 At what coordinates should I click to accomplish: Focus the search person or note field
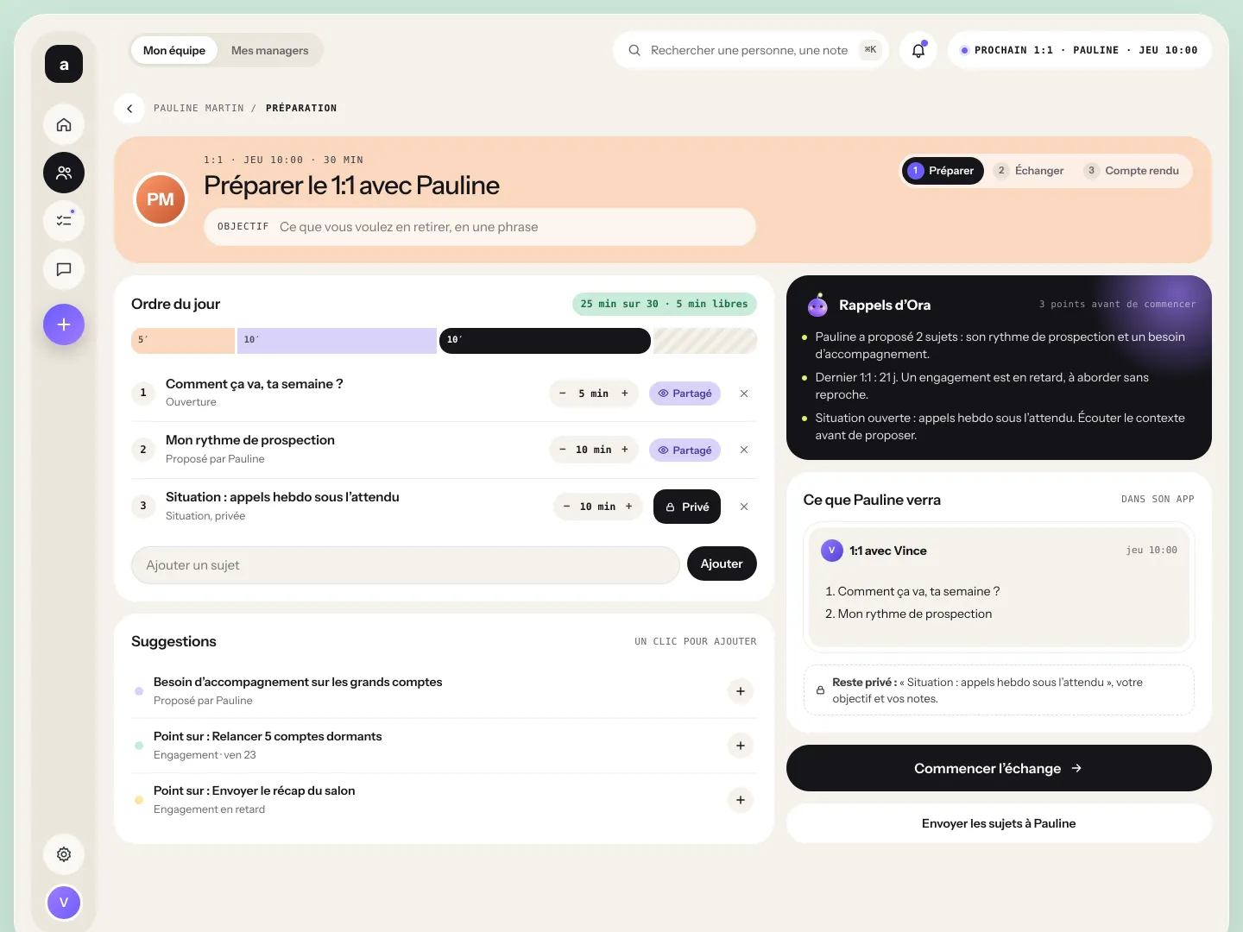click(751, 50)
